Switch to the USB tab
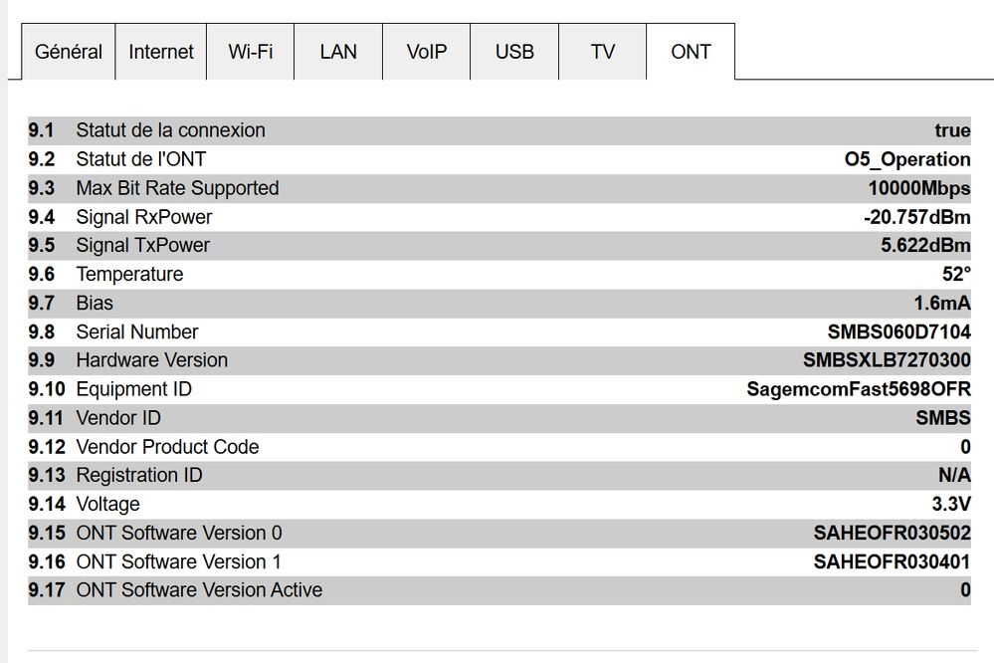The height and width of the screenshot is (663, 994). point(514,52)
